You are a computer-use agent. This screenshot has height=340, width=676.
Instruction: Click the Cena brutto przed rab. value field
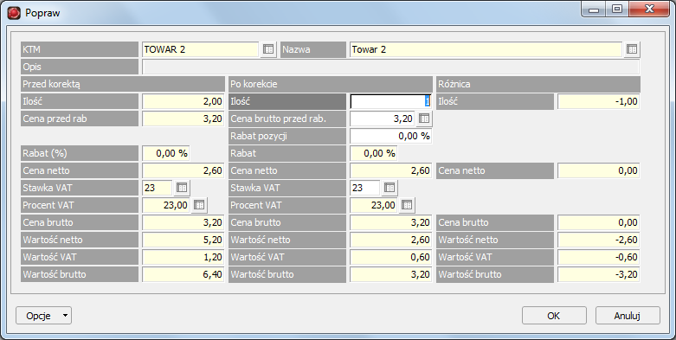pos(383,119)
